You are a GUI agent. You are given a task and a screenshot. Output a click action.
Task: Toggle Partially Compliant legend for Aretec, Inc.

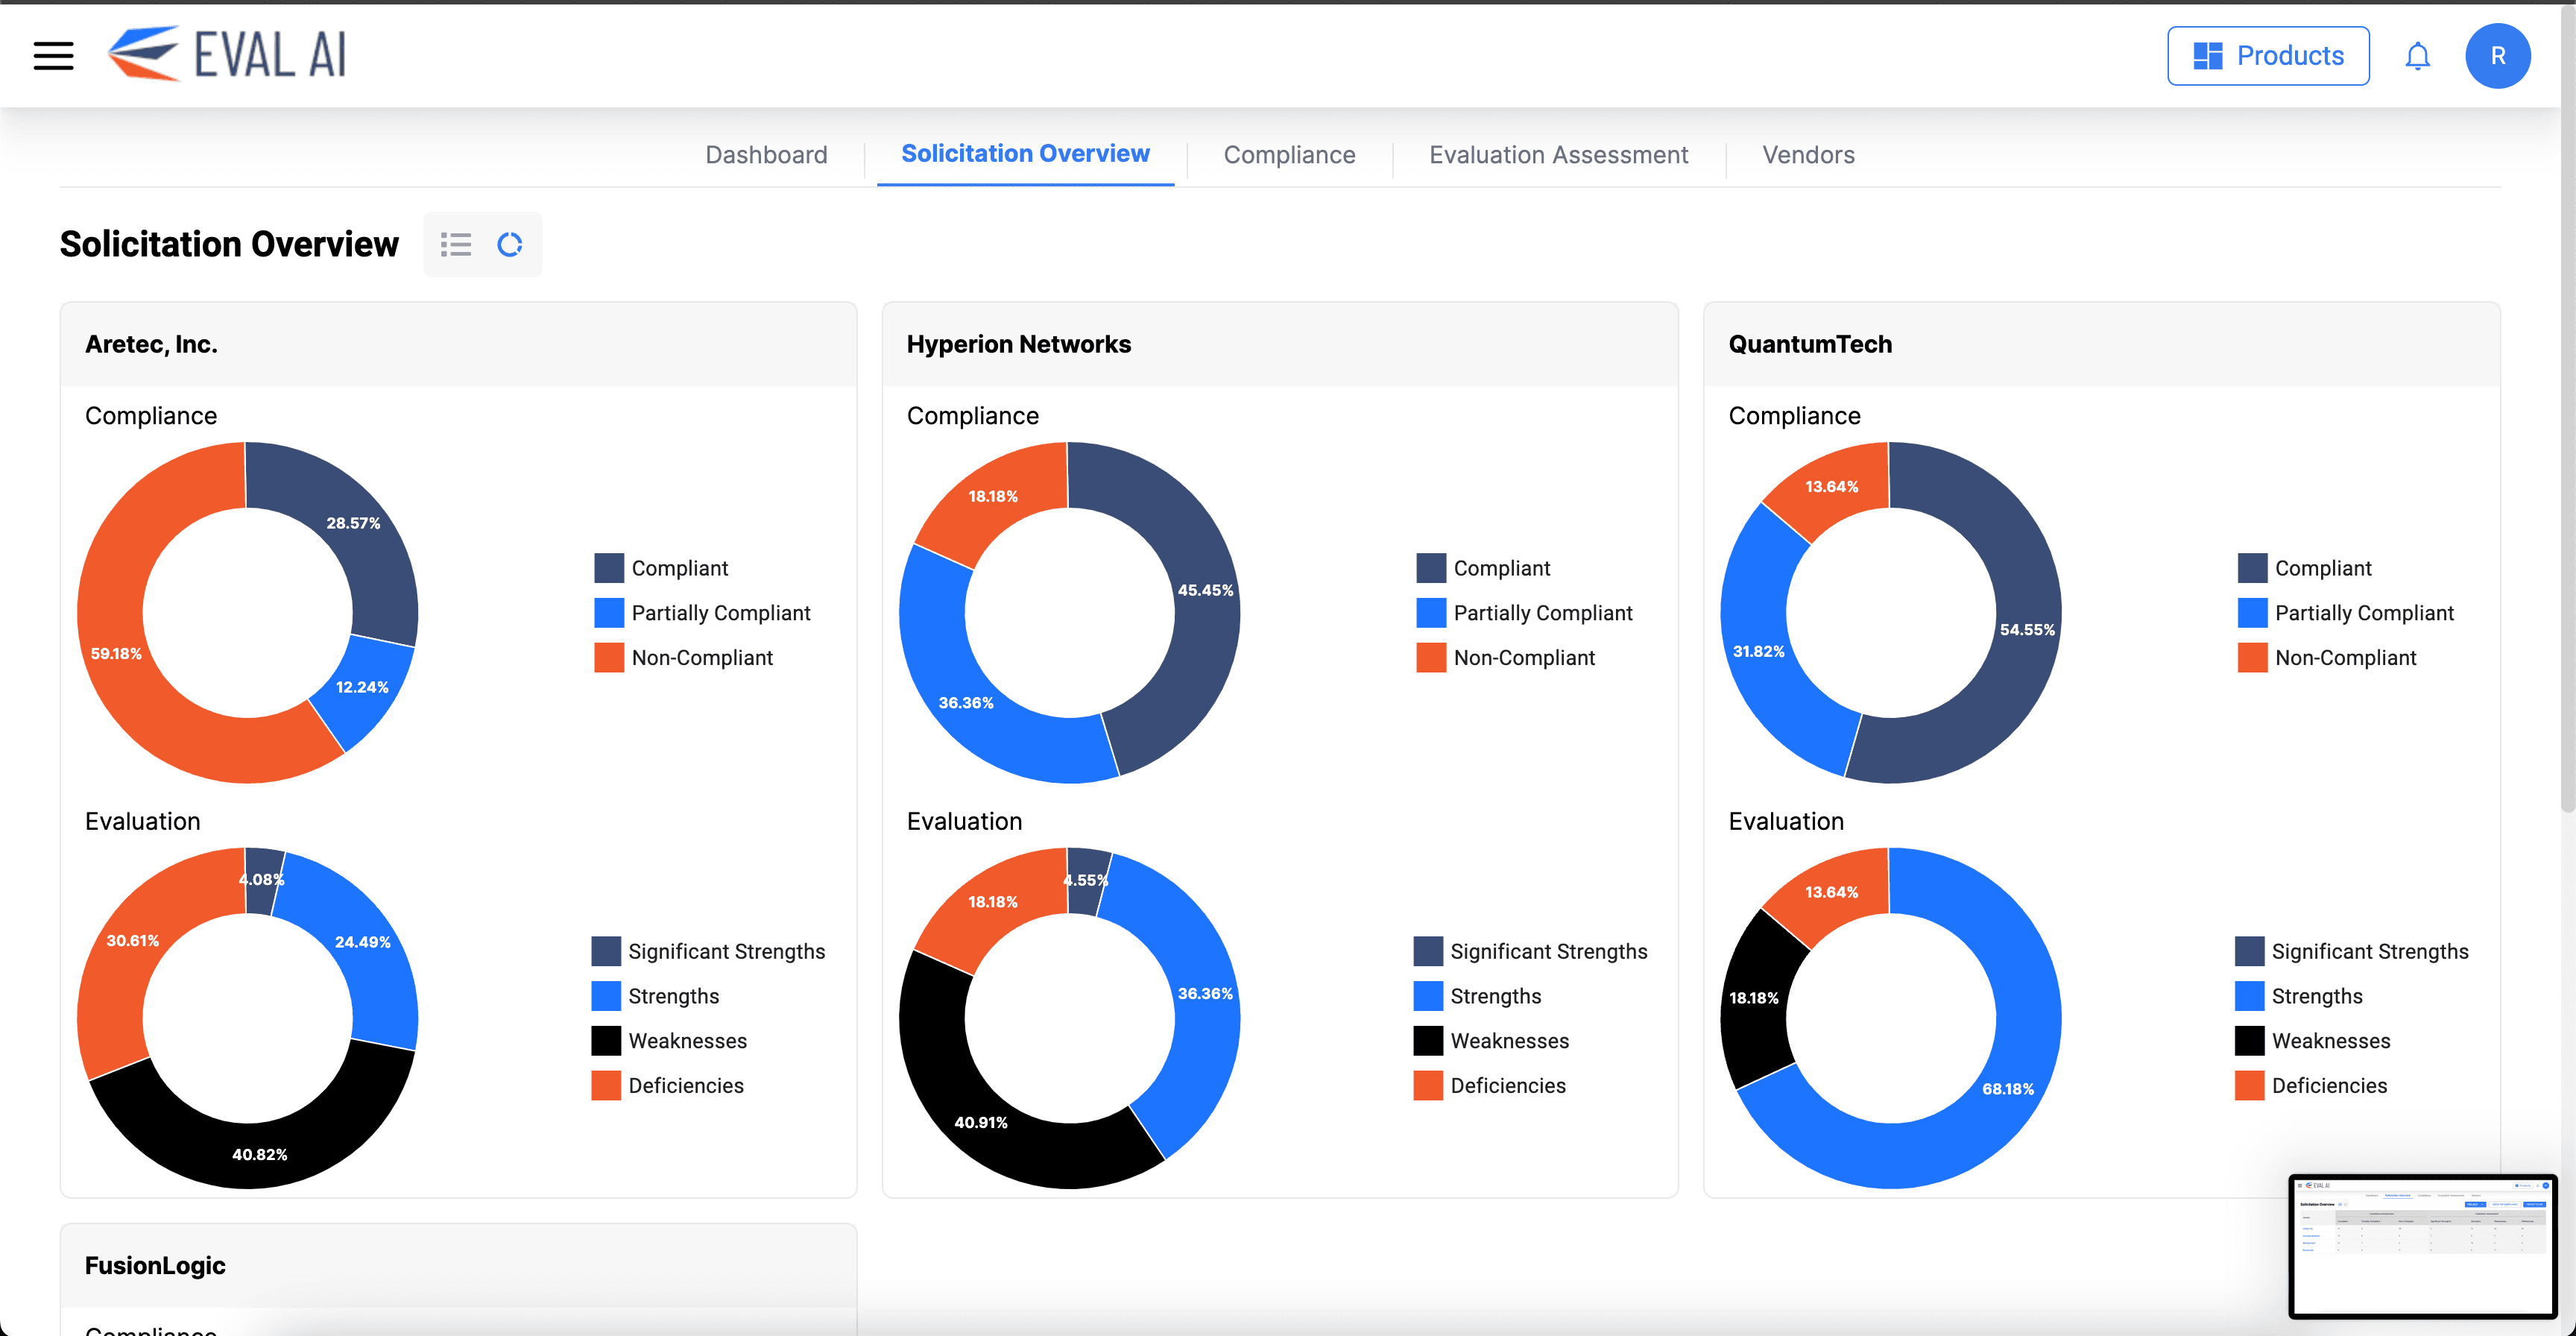click(702, 613)
